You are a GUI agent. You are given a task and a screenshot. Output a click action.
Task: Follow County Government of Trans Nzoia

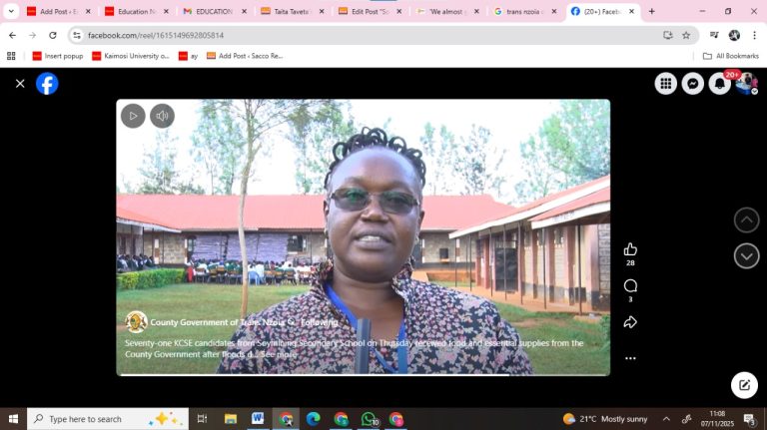[x=320, y=322]
